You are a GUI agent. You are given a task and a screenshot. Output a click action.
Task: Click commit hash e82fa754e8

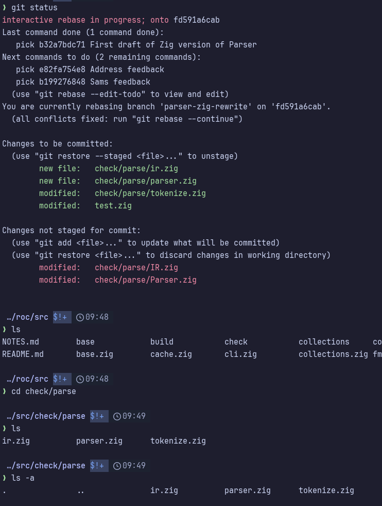point(62,70)
